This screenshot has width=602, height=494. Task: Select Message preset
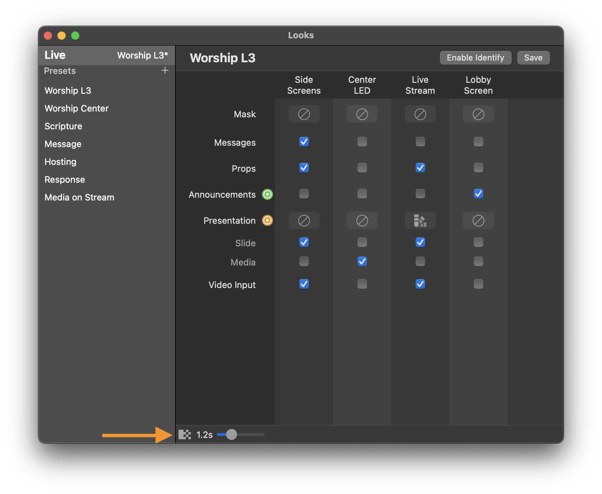pyautogui.click(x=107, y=144)
